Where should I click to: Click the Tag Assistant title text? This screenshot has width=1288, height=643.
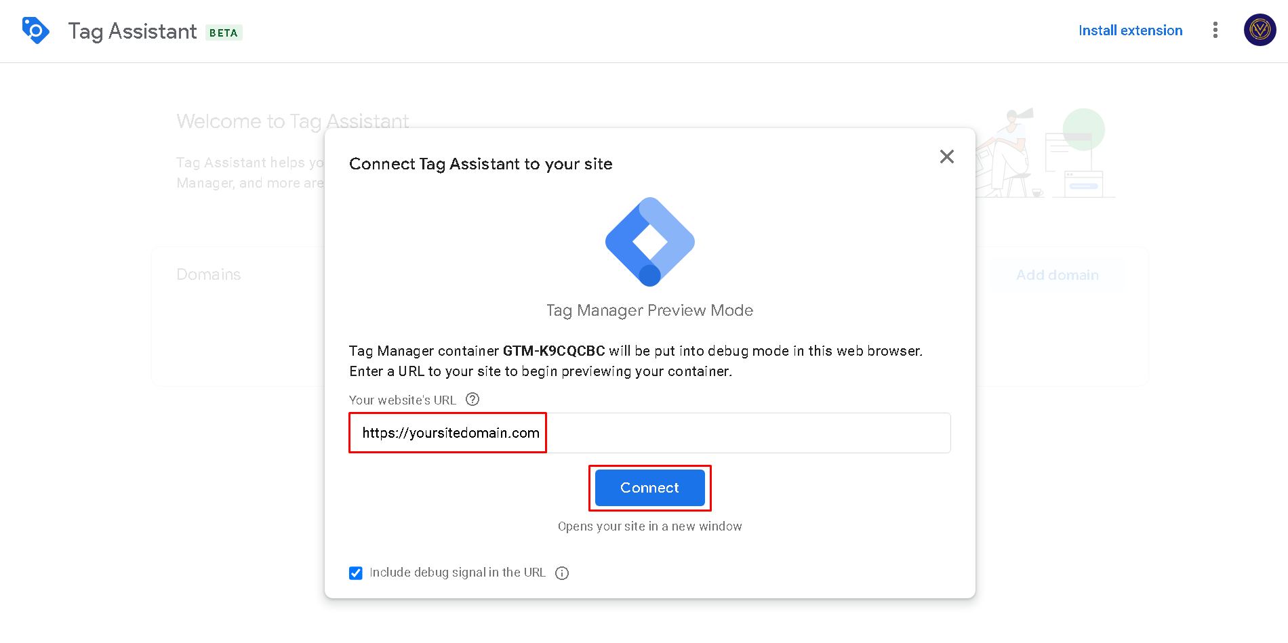tap(132, 31)
